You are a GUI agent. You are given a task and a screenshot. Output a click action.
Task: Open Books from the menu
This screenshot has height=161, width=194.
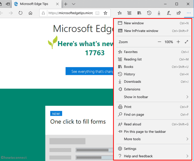coord(153,67)
